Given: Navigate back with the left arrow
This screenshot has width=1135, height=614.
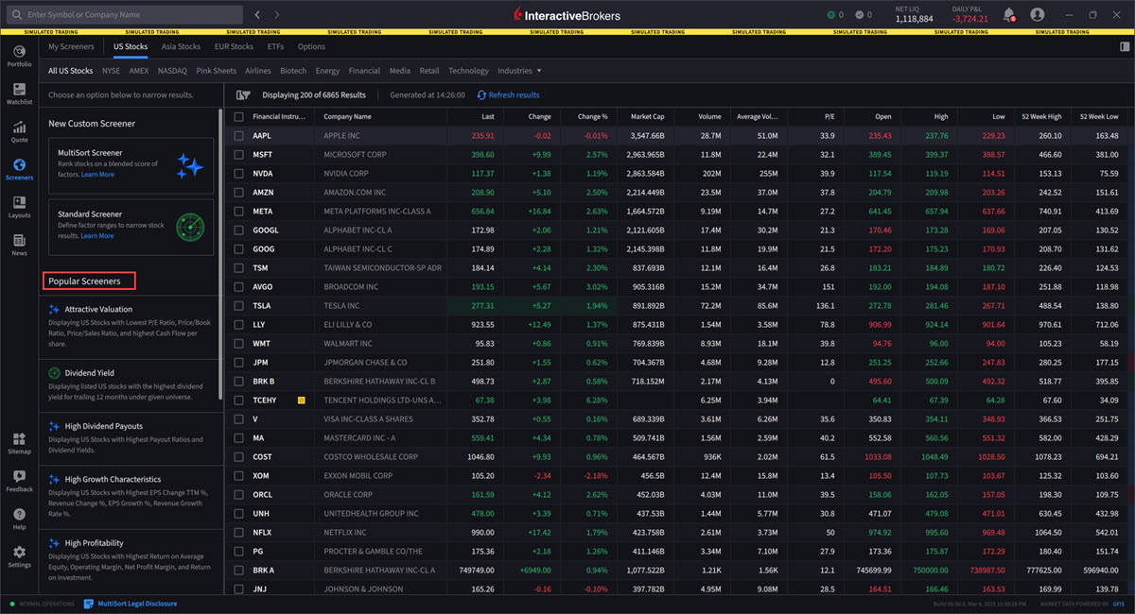Looking at the screenshot, I should pyautogui.click(x=258, y=15).
